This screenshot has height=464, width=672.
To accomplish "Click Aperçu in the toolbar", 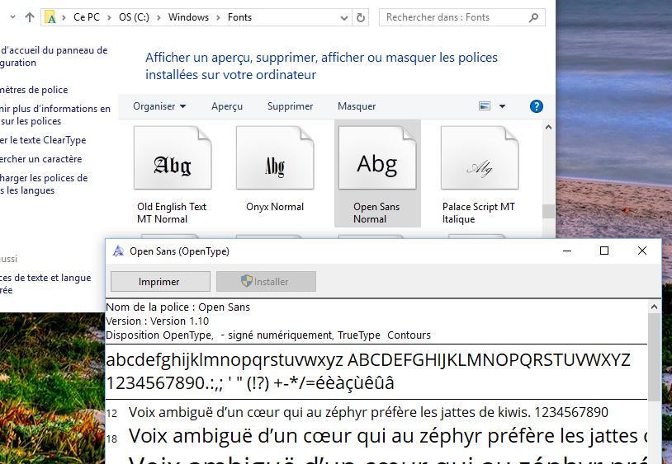I will (x=227, y=106).
